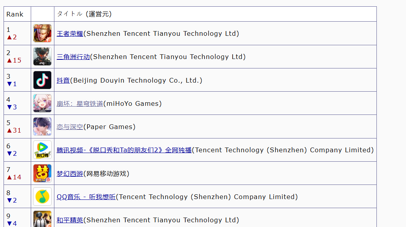Open the 三角洲行动 link
Viewport: 406px width, 227px height.
point(73,57)
